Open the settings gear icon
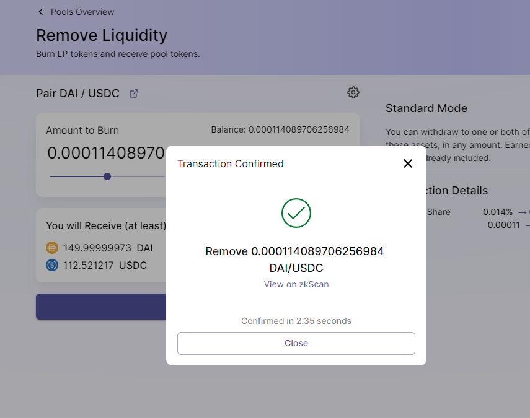 [353, 92]
